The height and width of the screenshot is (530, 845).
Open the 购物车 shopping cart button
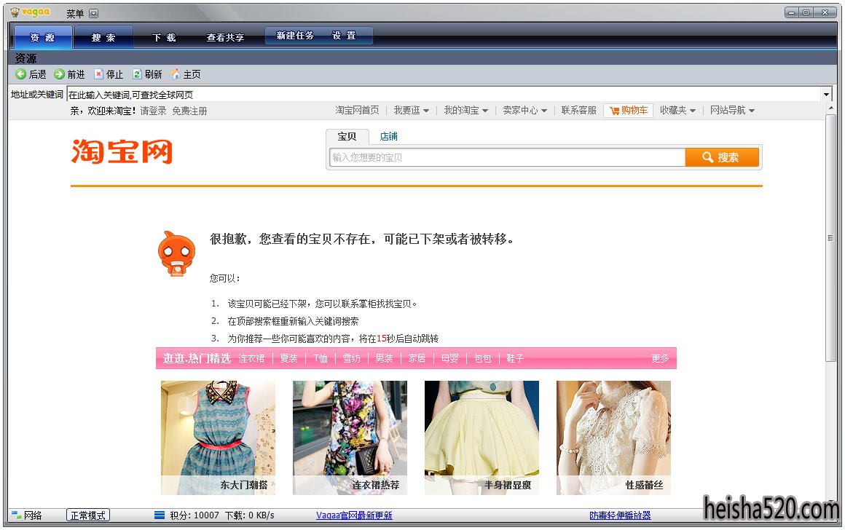(x=629, y=111)
